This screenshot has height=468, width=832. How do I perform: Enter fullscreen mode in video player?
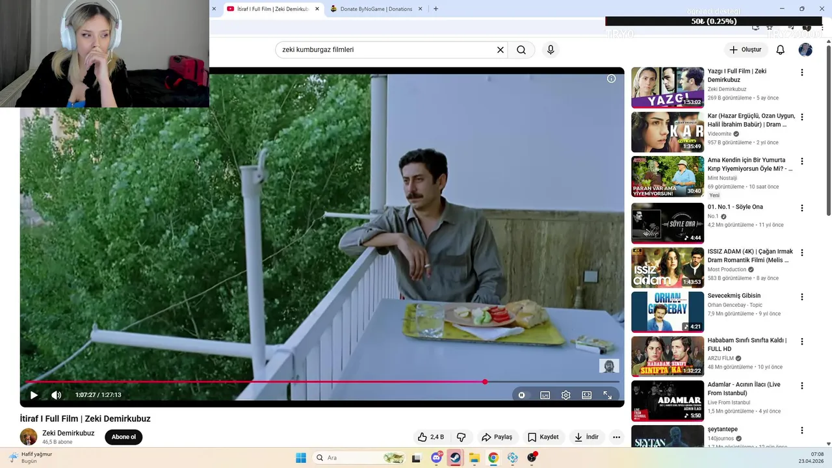point(608,395)
